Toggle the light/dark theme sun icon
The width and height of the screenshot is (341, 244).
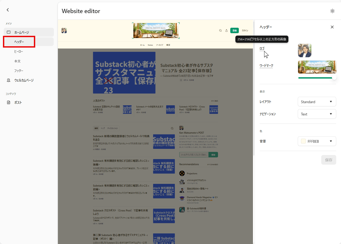coord(332,11)
